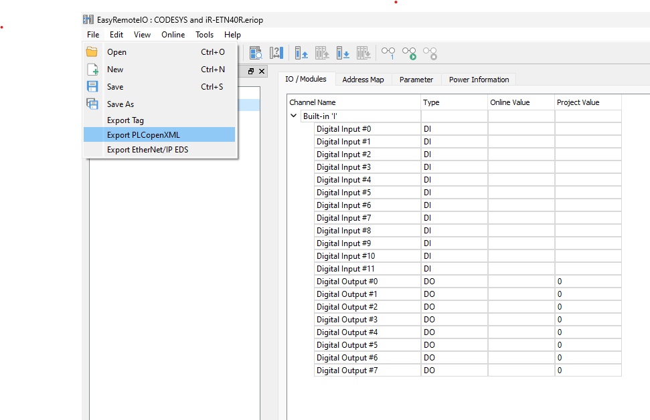Switch to the Address Map tab
The height and width of the screenshot is (420, 650).
coord(363,80)
